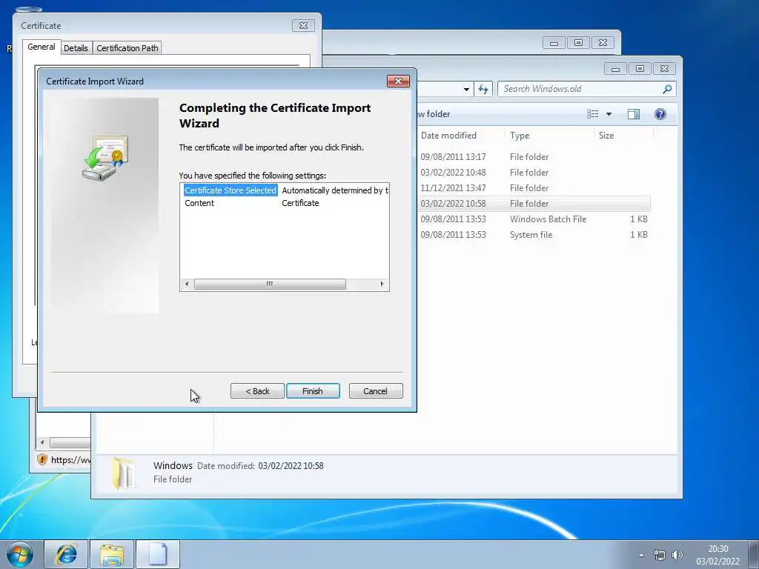
Task: Open the Windows Start menu
Action: pyautogui.click(x=20, y=554)
